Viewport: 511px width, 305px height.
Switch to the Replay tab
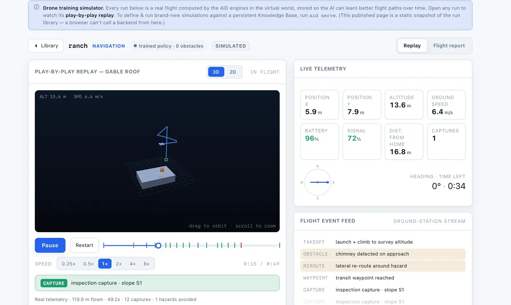tap(412, 46)
